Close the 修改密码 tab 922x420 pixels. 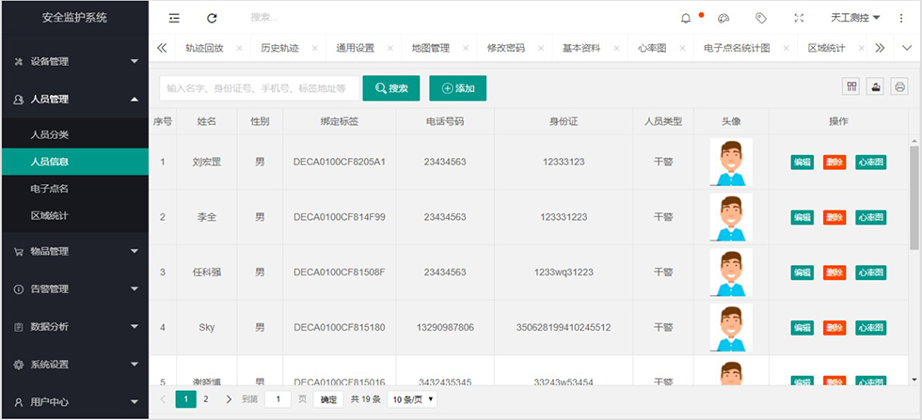point(541,49)
